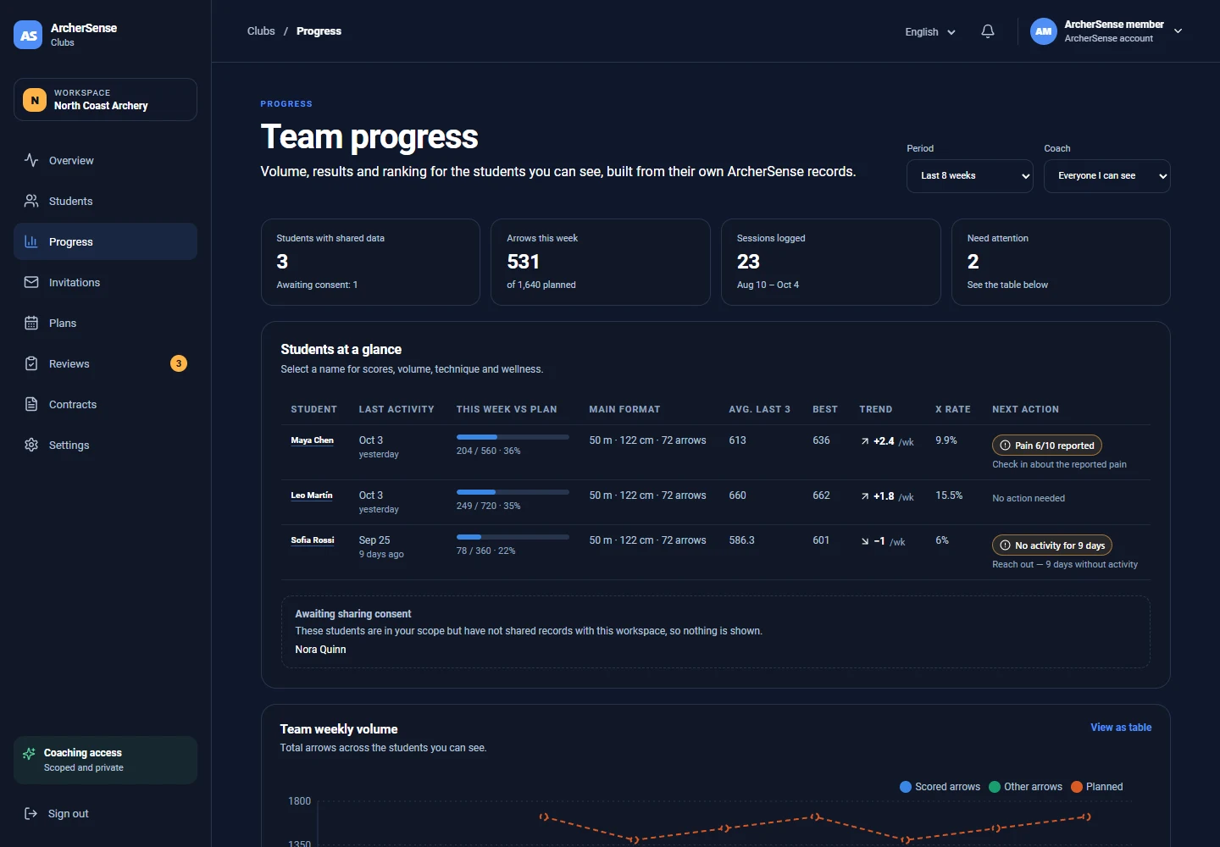Click the North Coast Archery workspace N badge
The height and width of the screenshot is (847, 1220).
point(35,100)
